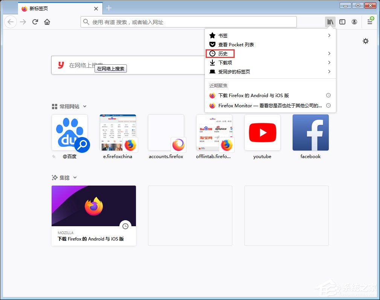This screenshot has height=300, width=380.
Task: Click the clock icon beside 历史
Action: click(212, 53)
